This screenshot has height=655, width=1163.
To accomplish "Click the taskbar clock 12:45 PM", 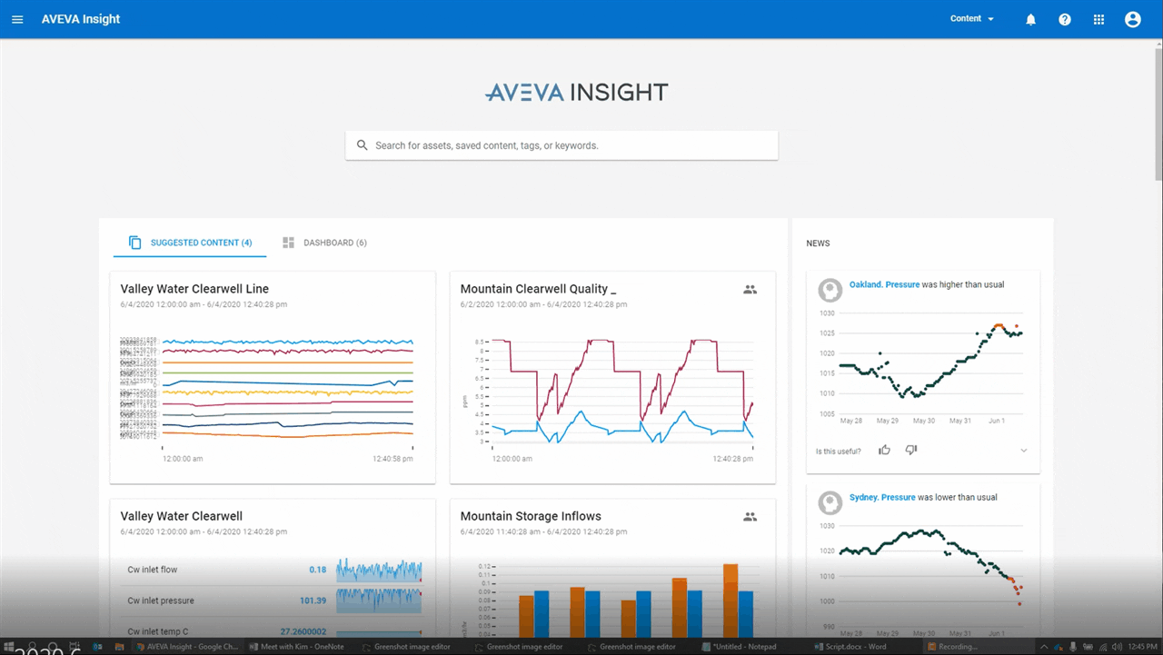I will [x=1144, y=647].
